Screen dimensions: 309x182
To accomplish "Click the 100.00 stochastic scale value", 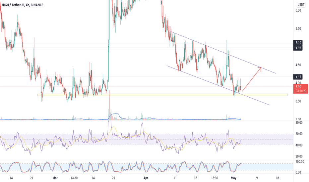I will 300,161.
